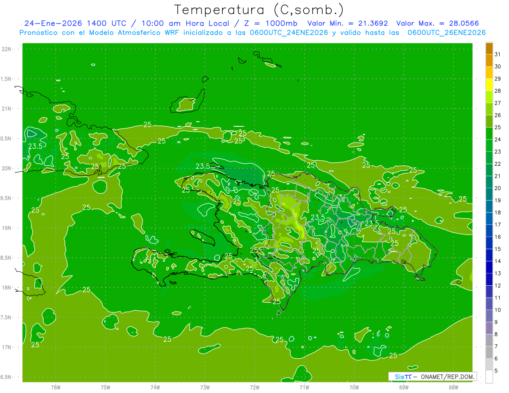Click the "76W" longitude axis label
Viewport: 509px width, 393px height.
click(x=56, y=387)
